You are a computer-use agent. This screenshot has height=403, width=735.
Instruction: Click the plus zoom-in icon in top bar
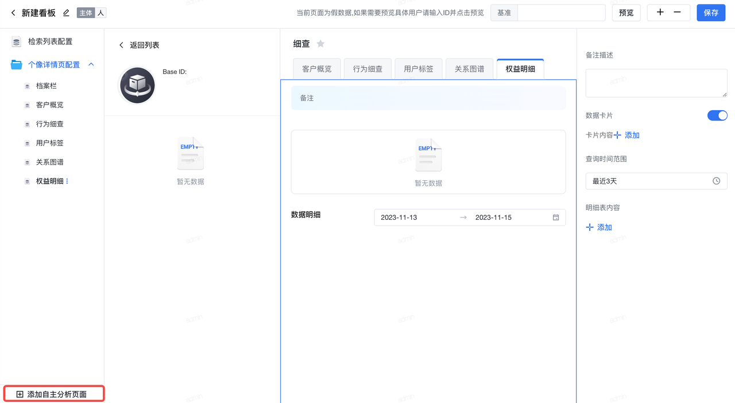coord(660,12)
